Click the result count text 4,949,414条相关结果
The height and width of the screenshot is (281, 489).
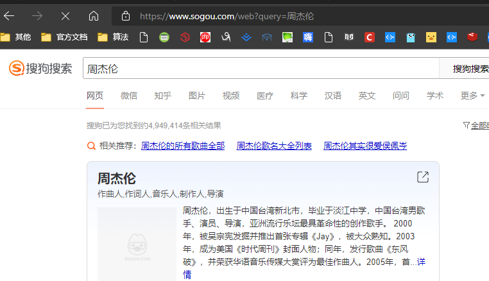[x=185, y=125]
